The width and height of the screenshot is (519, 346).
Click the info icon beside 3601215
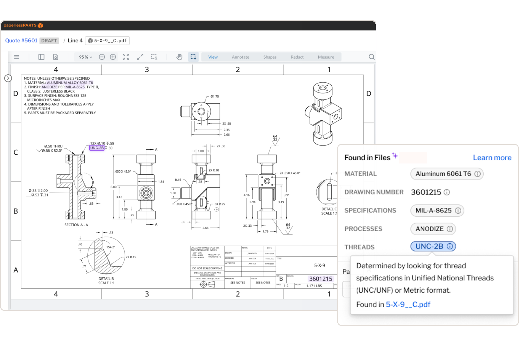pos(447,192)
